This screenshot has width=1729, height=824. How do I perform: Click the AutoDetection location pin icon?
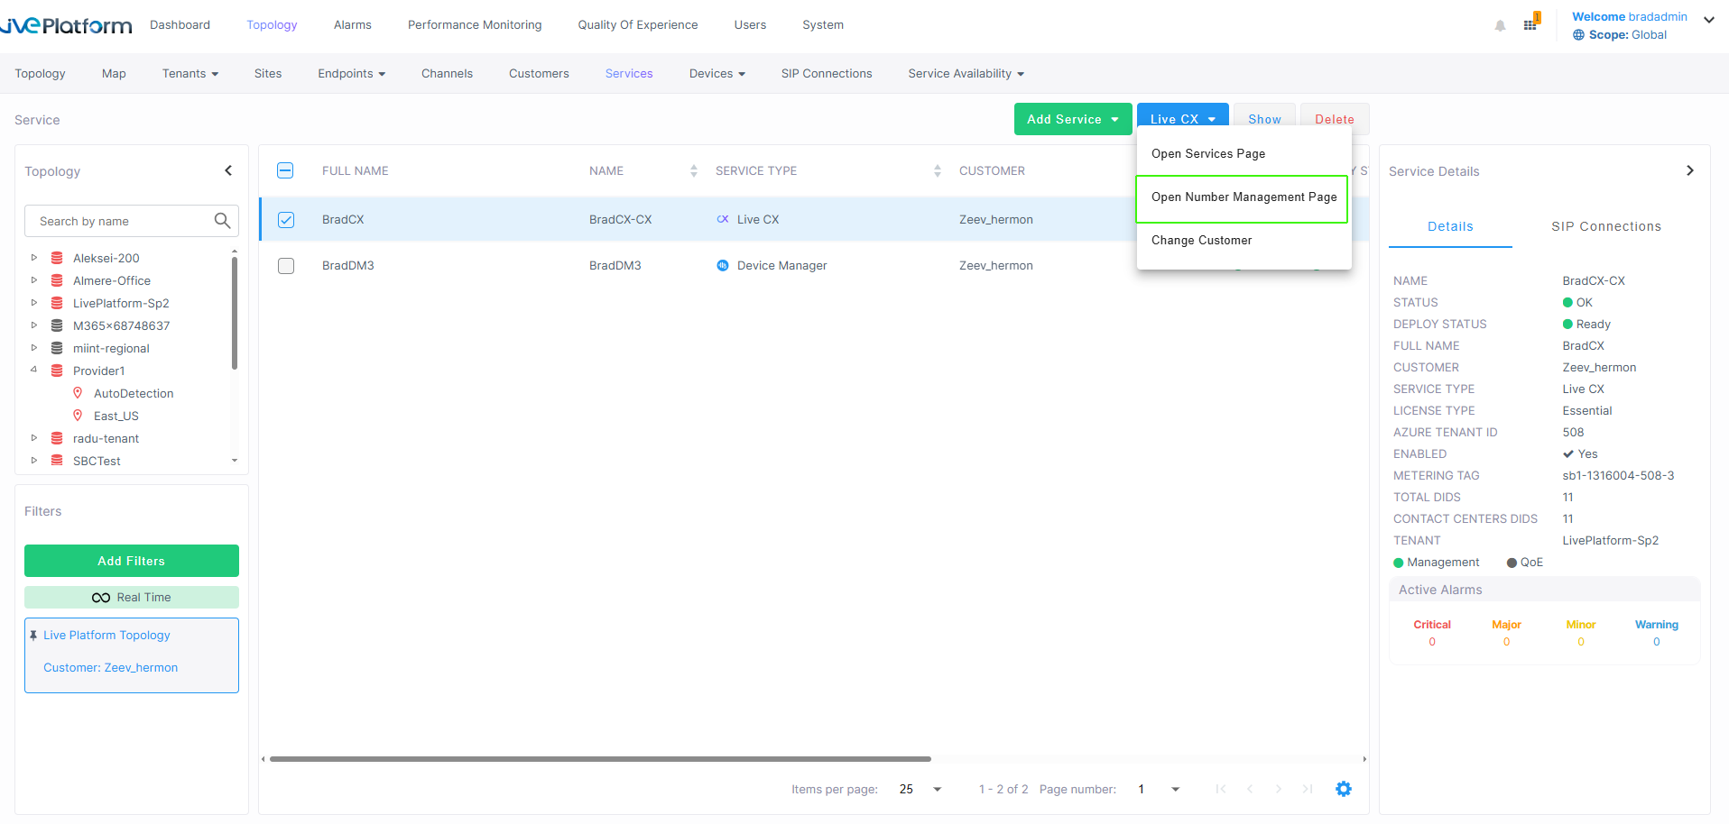[78, 393]
